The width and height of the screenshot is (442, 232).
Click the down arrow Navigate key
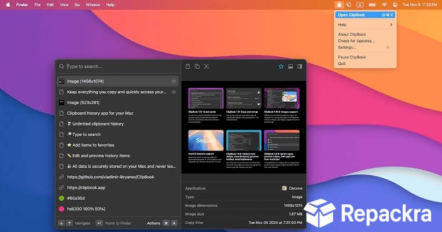pyautogui.click(x=61, y=223)
